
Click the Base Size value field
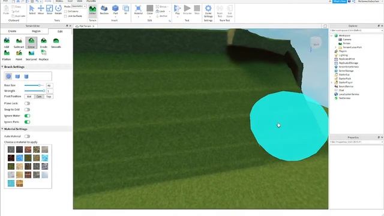[x=49, y=85]
